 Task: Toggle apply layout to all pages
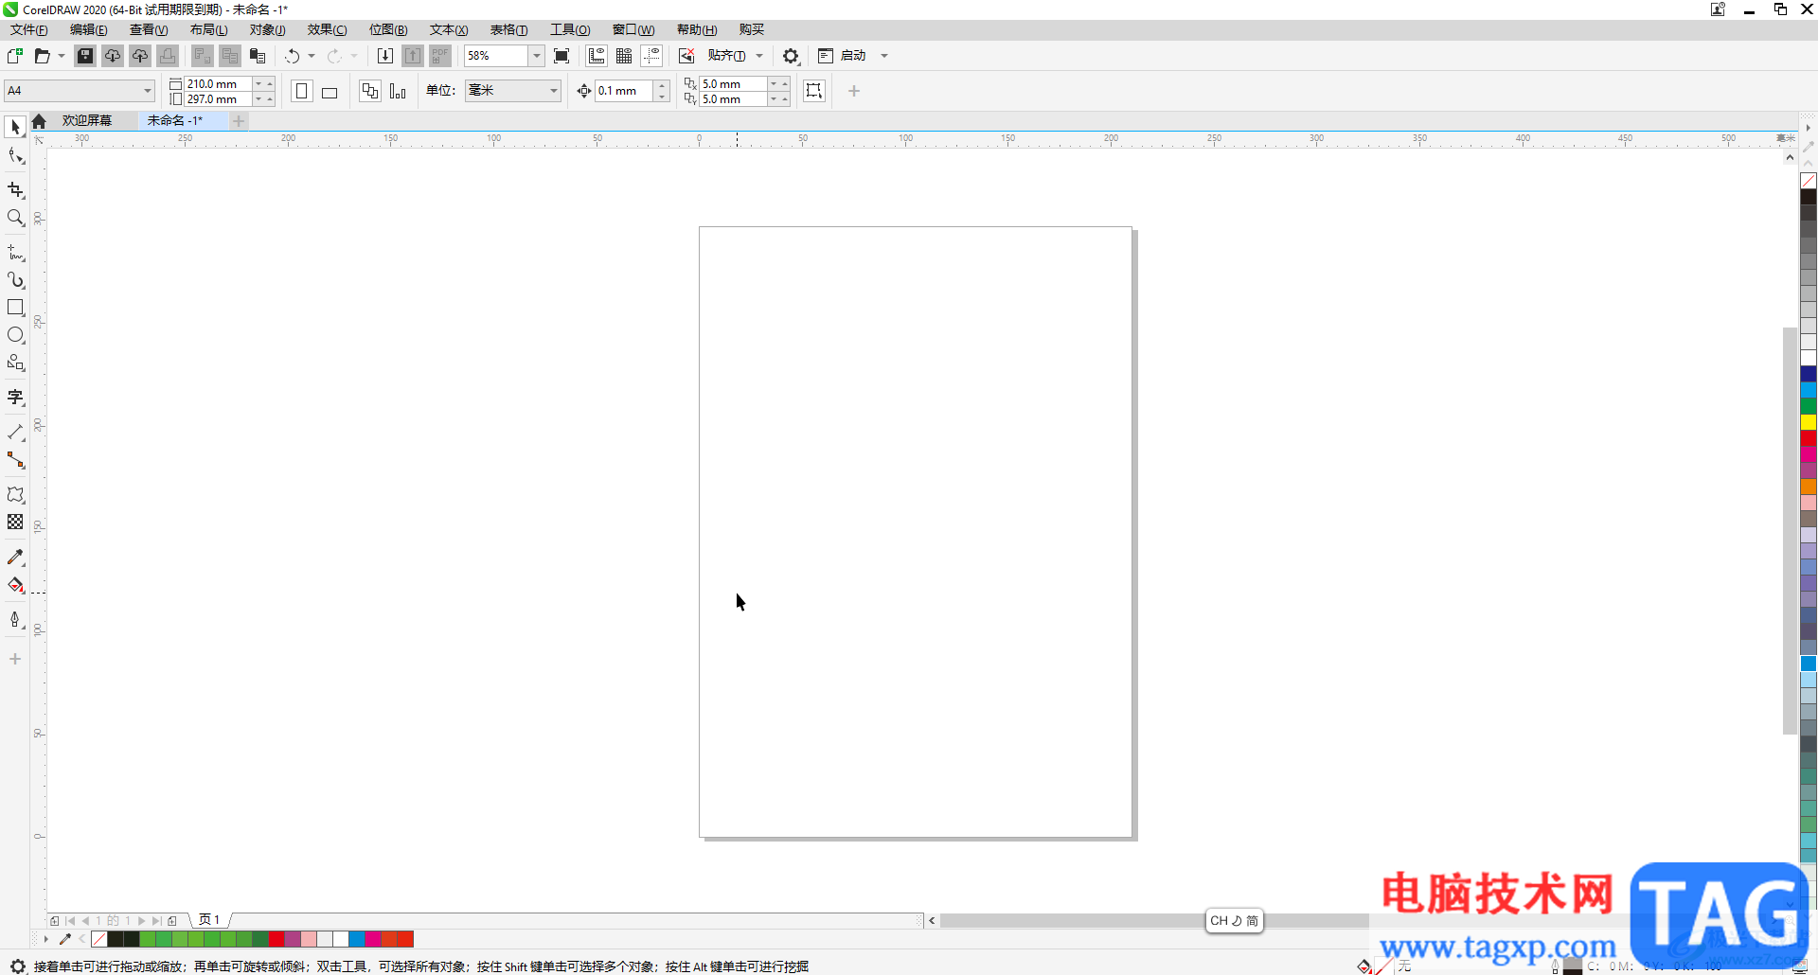tap(370, 91)
